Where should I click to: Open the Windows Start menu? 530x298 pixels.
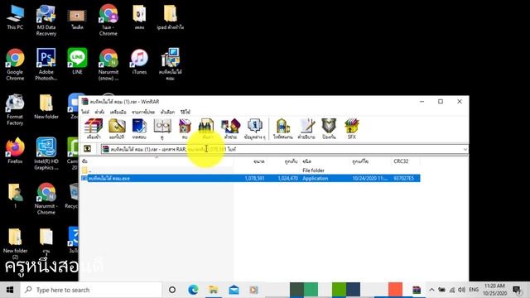pos(10,290)
